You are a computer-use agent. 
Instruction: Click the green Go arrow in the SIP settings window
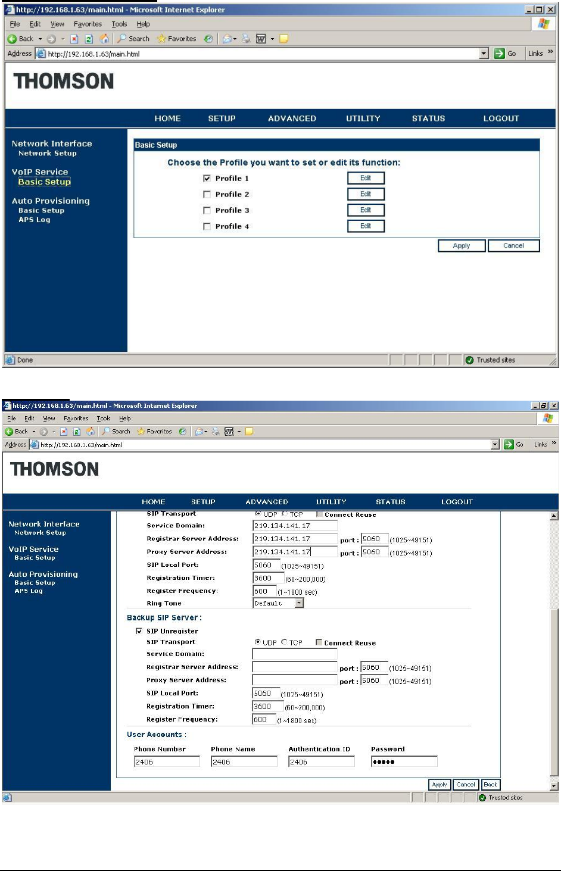509,444
